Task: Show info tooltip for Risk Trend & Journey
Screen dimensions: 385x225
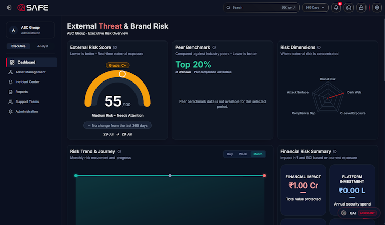Action: pyautogui.click(x=119, y=152)
